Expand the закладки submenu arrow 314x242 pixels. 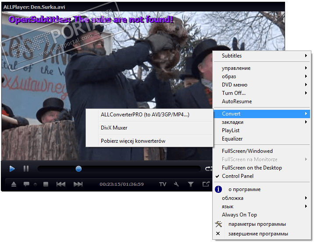306,122
